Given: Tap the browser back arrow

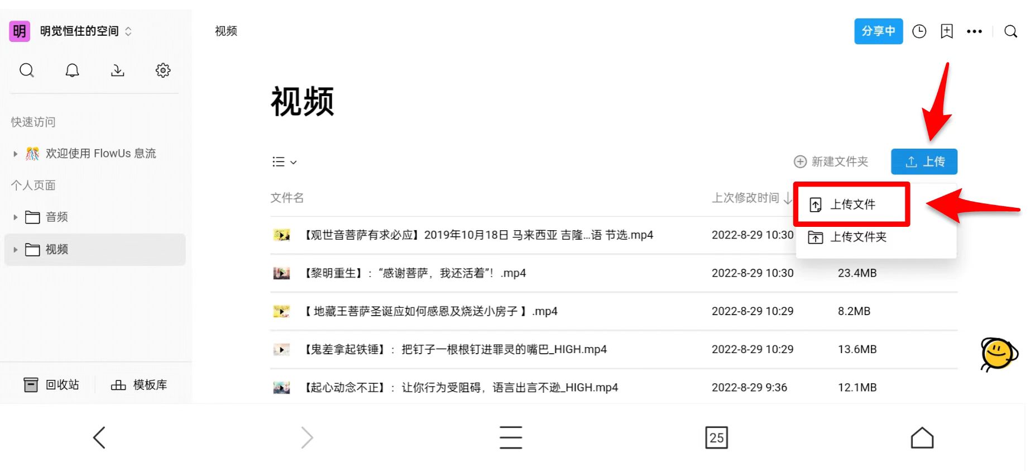Looking at the screenshot, I should (99, 437).
